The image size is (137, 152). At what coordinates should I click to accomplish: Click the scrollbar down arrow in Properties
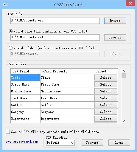coord(124,121)
